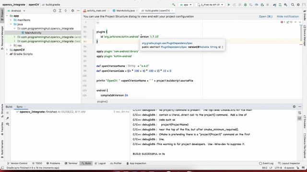Toggle the Favorites side panel
Viewport: 307px width, 172px height.
[2, 129]
